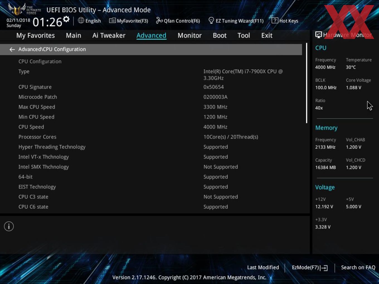The height and width of the screenshot is (284, 379).
Task: Click the Qfan Control fan icon
Action: pyautogui.click(x=159, y=20)
